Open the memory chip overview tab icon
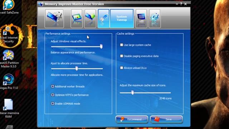This screenshot has width=229, height=129. point(54,18)
